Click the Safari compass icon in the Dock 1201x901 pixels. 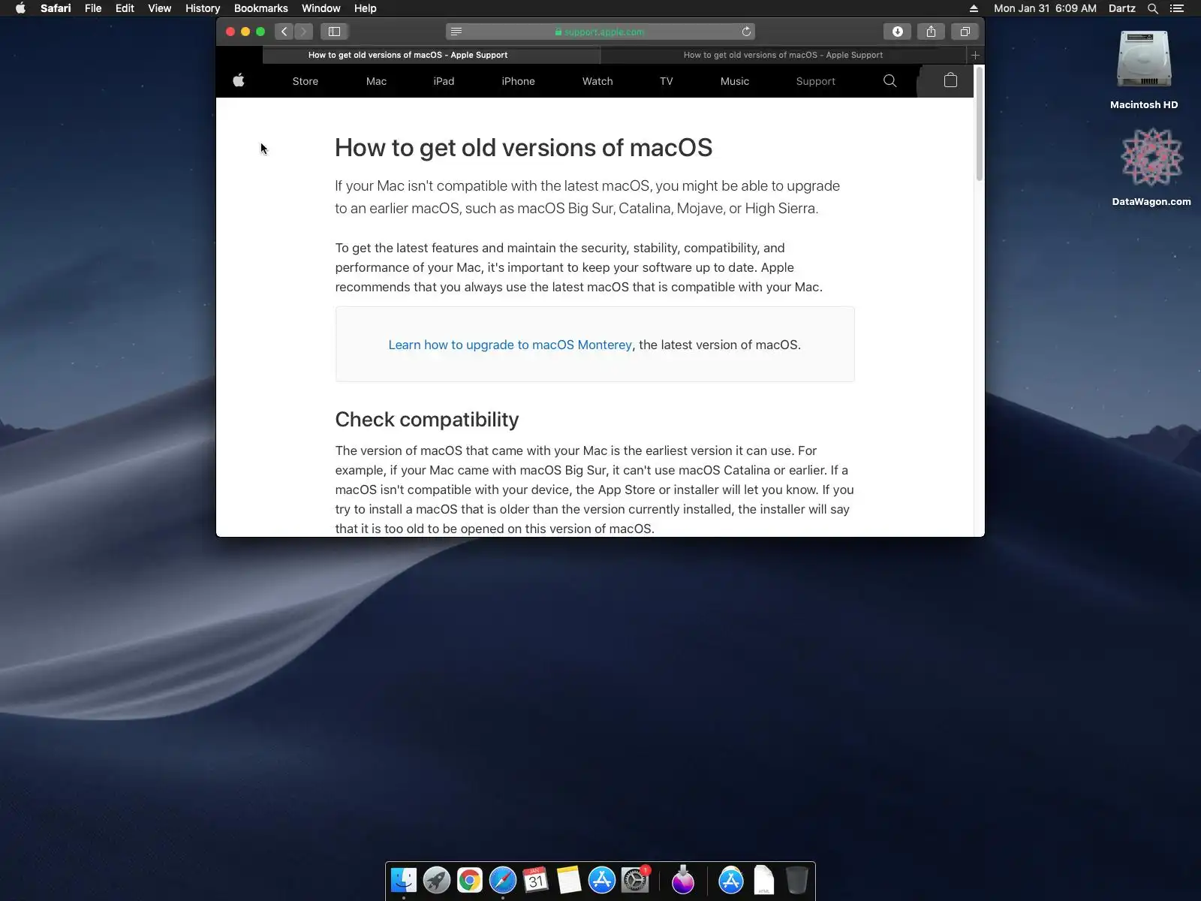503,880
